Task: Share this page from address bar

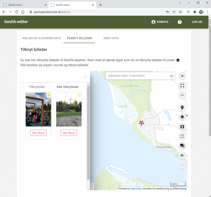Action: [174, 12]
